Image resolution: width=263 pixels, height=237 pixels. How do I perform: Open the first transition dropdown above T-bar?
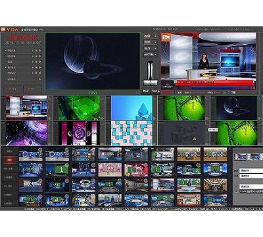pyautogui.click(x=151, y=36)
